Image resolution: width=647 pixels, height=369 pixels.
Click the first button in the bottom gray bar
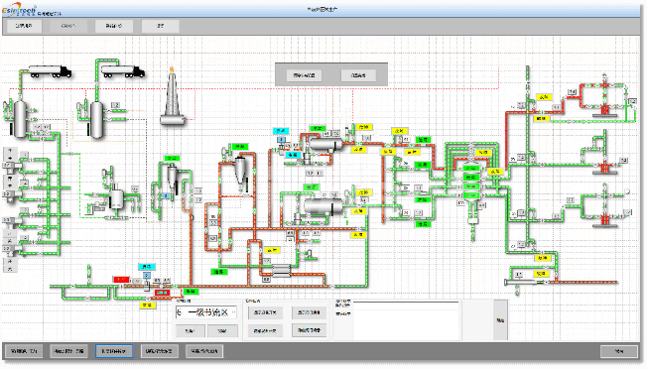[x=24, y=351]
